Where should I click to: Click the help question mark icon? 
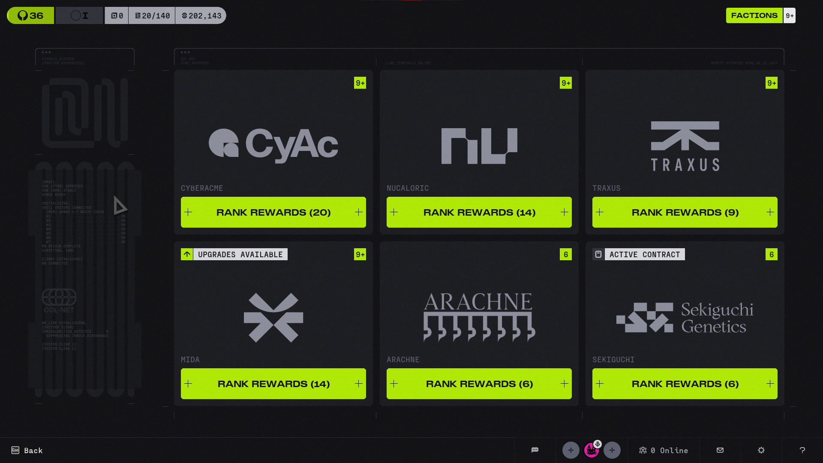tap(802, 450)
